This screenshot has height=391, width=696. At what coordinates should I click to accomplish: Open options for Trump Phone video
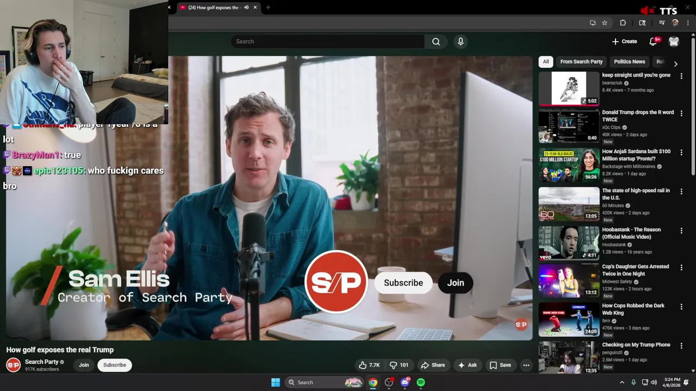pos(681,346)
